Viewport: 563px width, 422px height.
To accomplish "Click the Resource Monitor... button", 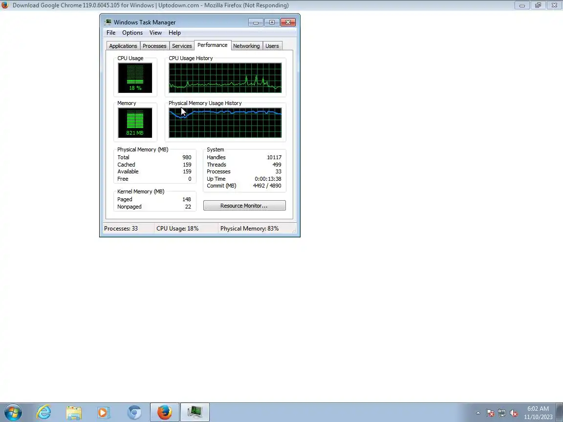I will coord(244,206).
